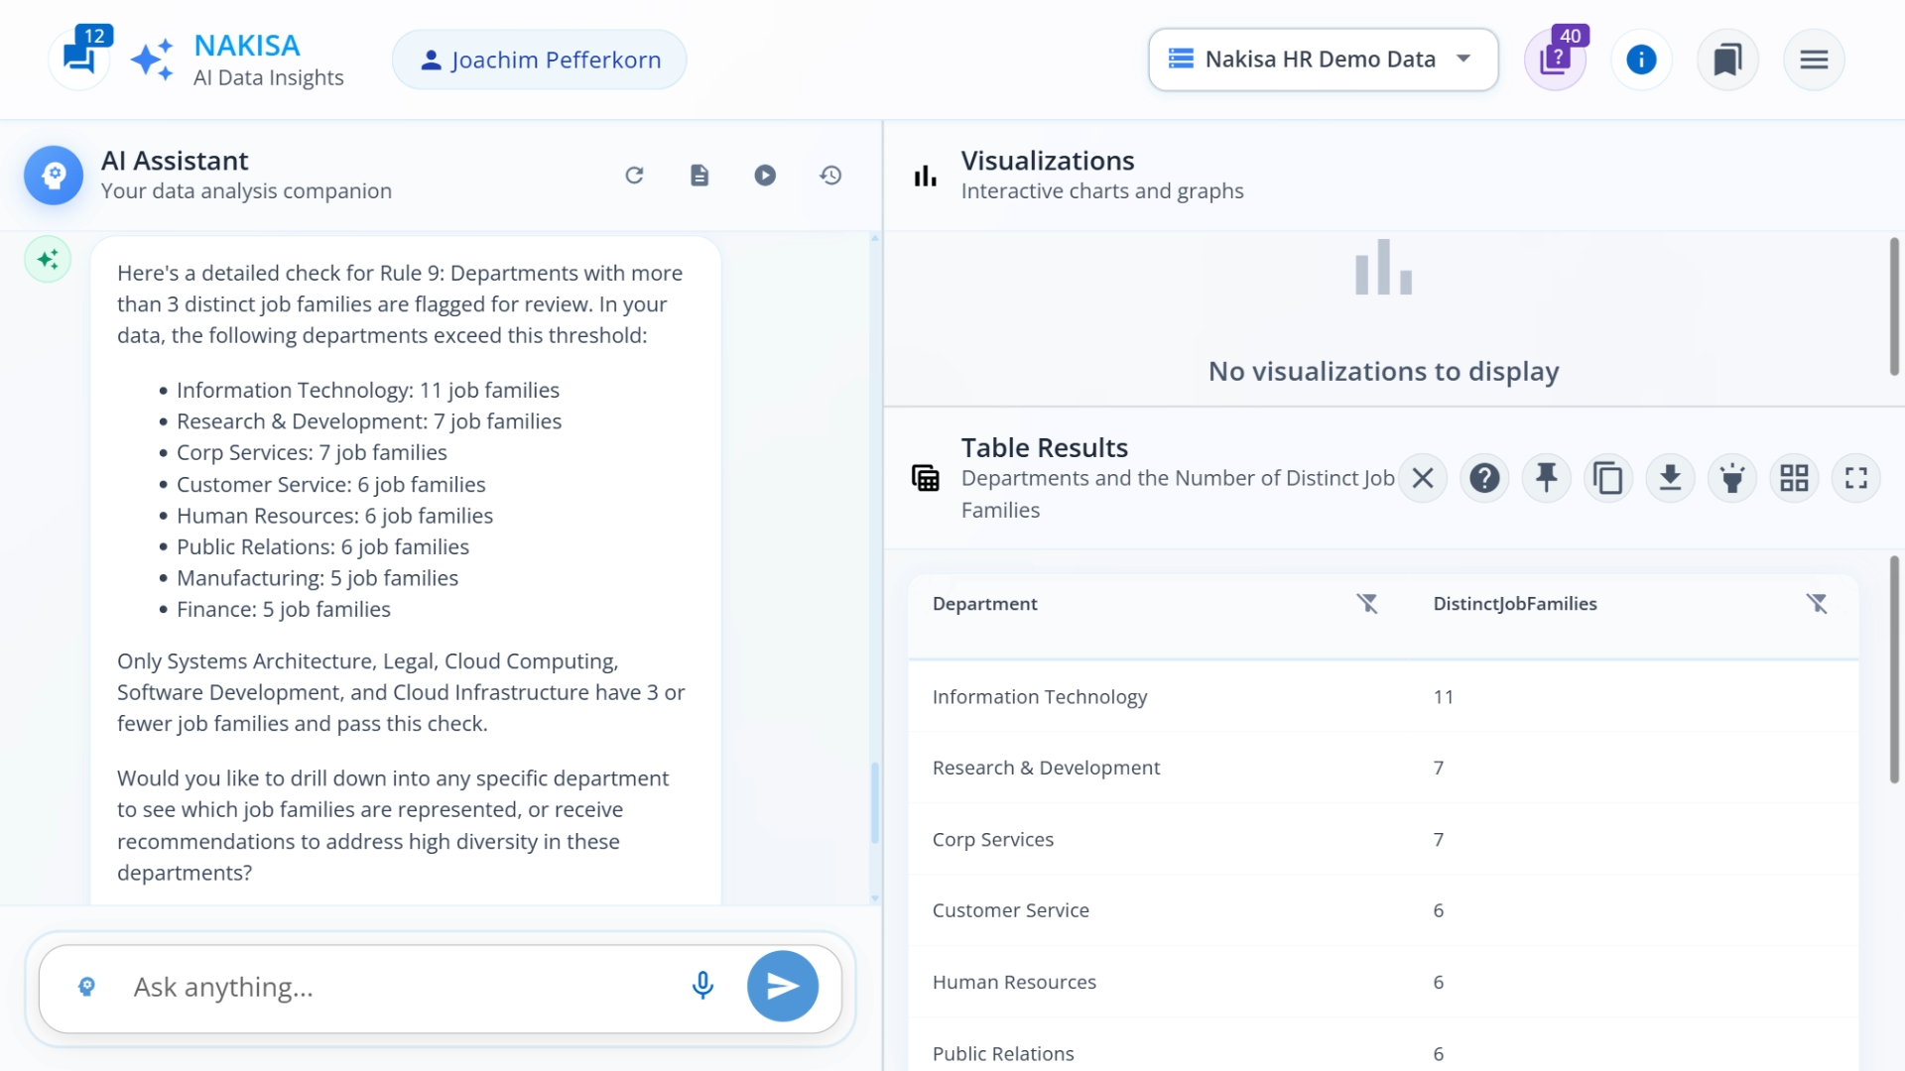Switch Table Results to grid layout view

(x=1795, y=477)
